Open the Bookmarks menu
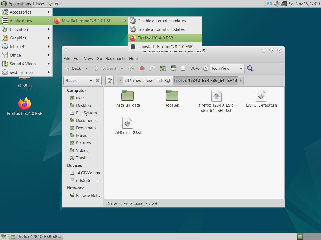The image size is (321, 240). pyautogui.click(x=115, y=59)
